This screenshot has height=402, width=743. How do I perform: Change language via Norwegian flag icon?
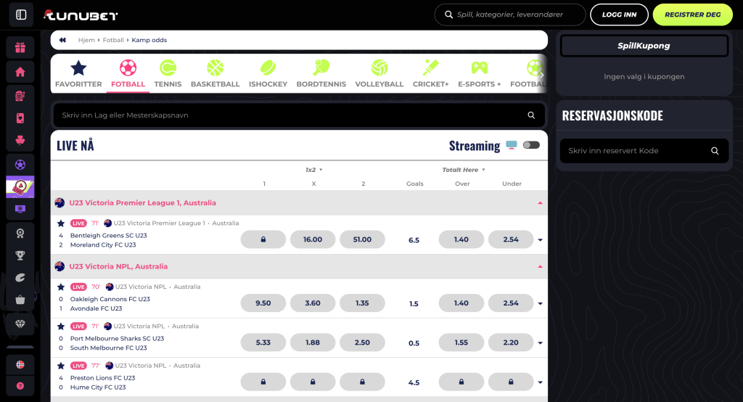tap(20, 364)
